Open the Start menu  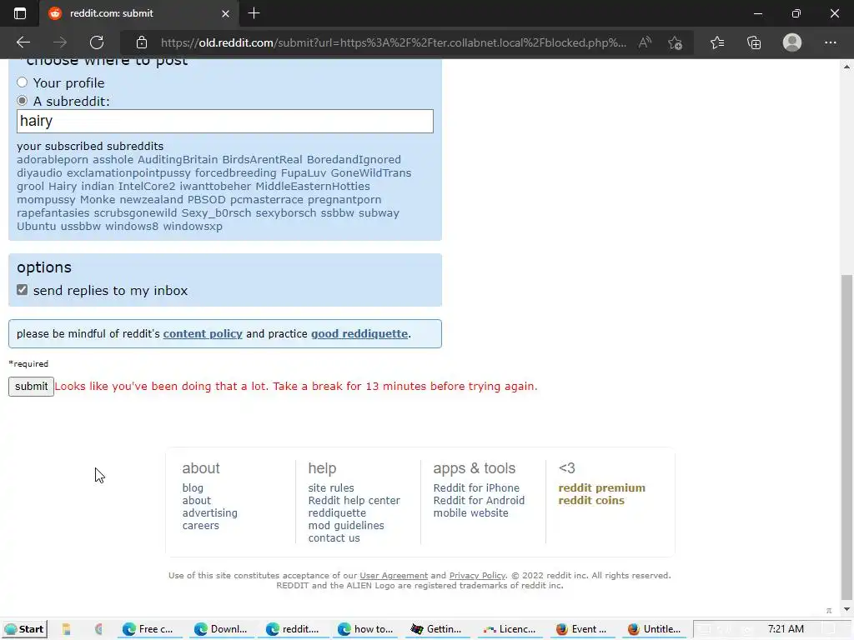24,629
